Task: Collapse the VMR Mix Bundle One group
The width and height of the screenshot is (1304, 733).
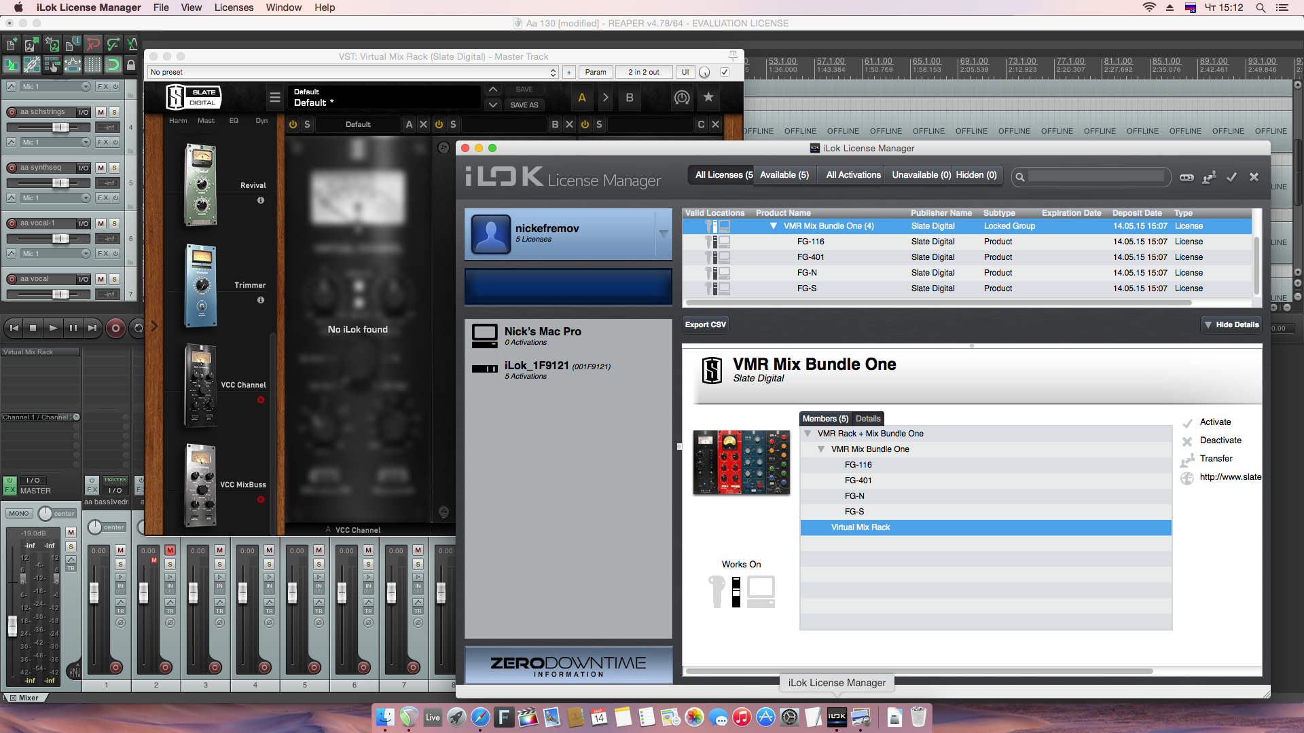Action: tap(773, 226)
